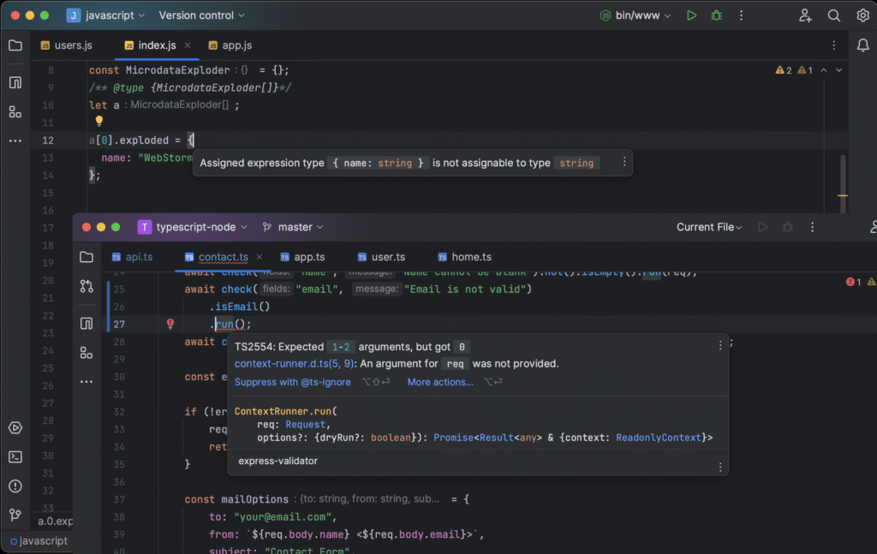This screenshot has height=554, width=877.
Task: Open Search Everywhere magnifier icon
Action: click(x=833, y=15)
